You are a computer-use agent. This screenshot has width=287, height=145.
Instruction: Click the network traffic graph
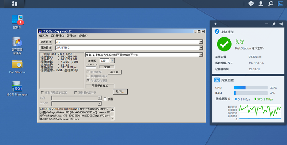(260, 112)
